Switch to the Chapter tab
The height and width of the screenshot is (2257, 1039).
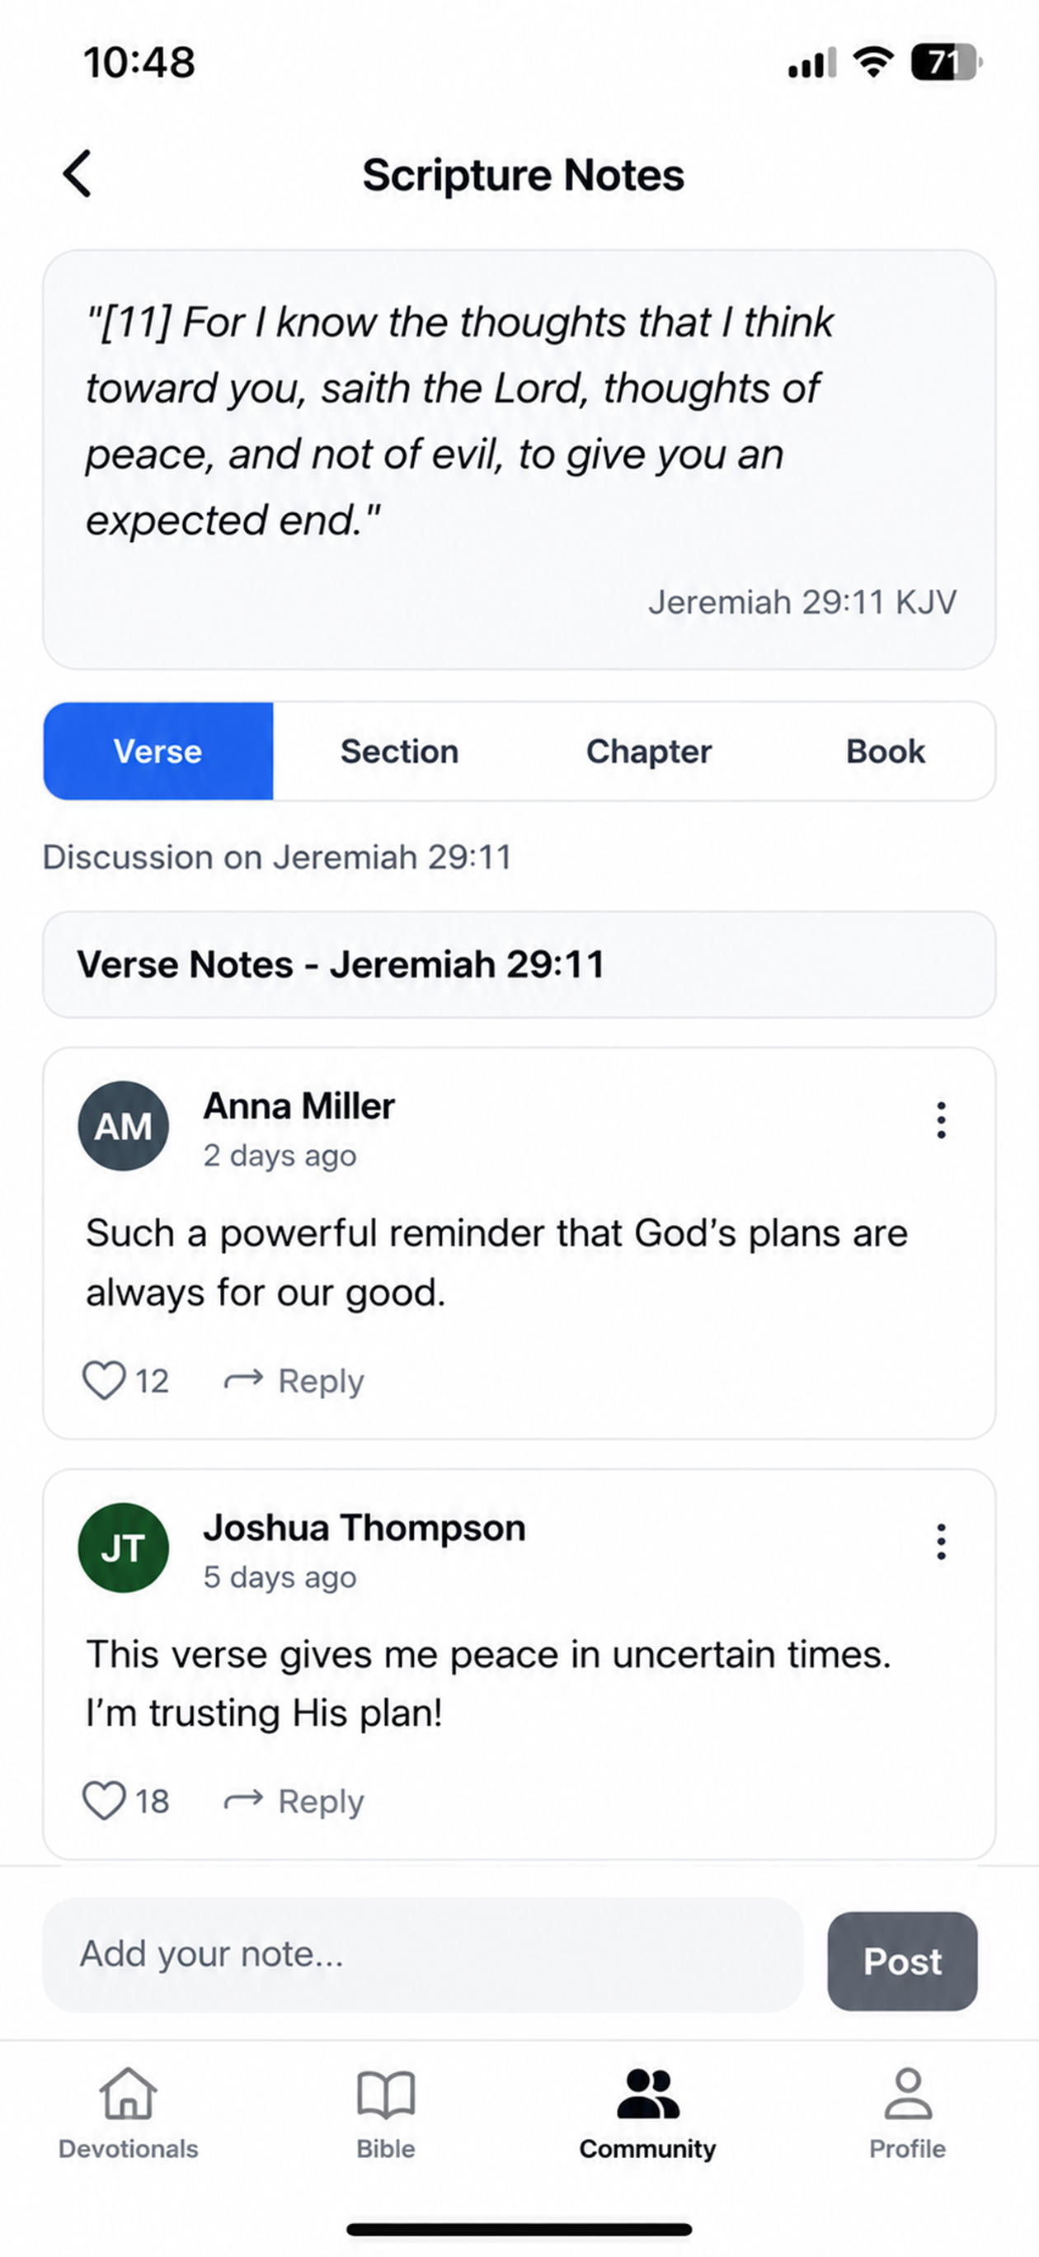coord(648,751)
